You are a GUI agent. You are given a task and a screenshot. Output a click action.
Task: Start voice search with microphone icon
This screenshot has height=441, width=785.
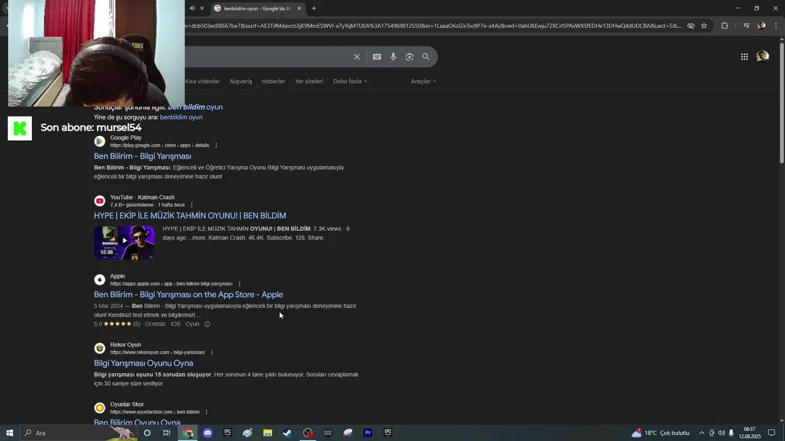pyautogui.click(x=393, y=57)
